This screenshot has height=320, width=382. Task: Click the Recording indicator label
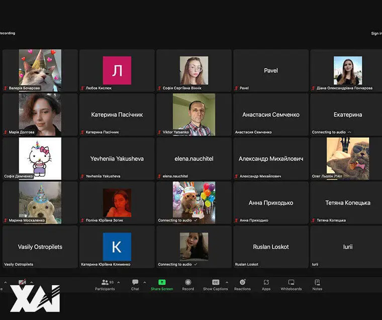[x=7, y=33]
